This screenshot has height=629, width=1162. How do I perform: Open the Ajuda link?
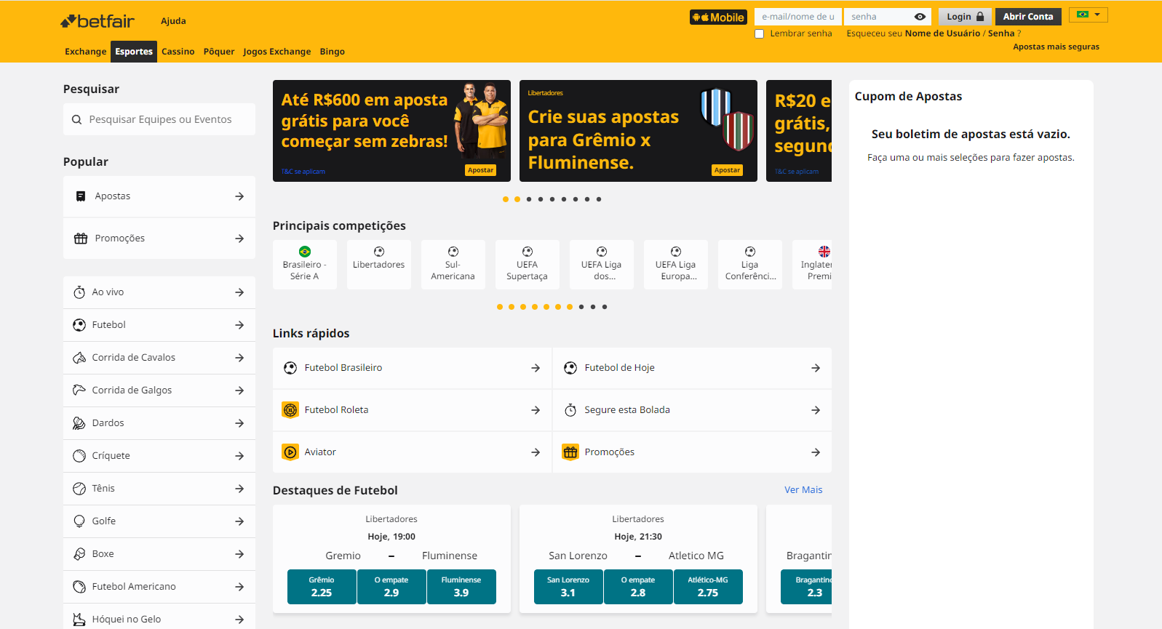[173, 21]
